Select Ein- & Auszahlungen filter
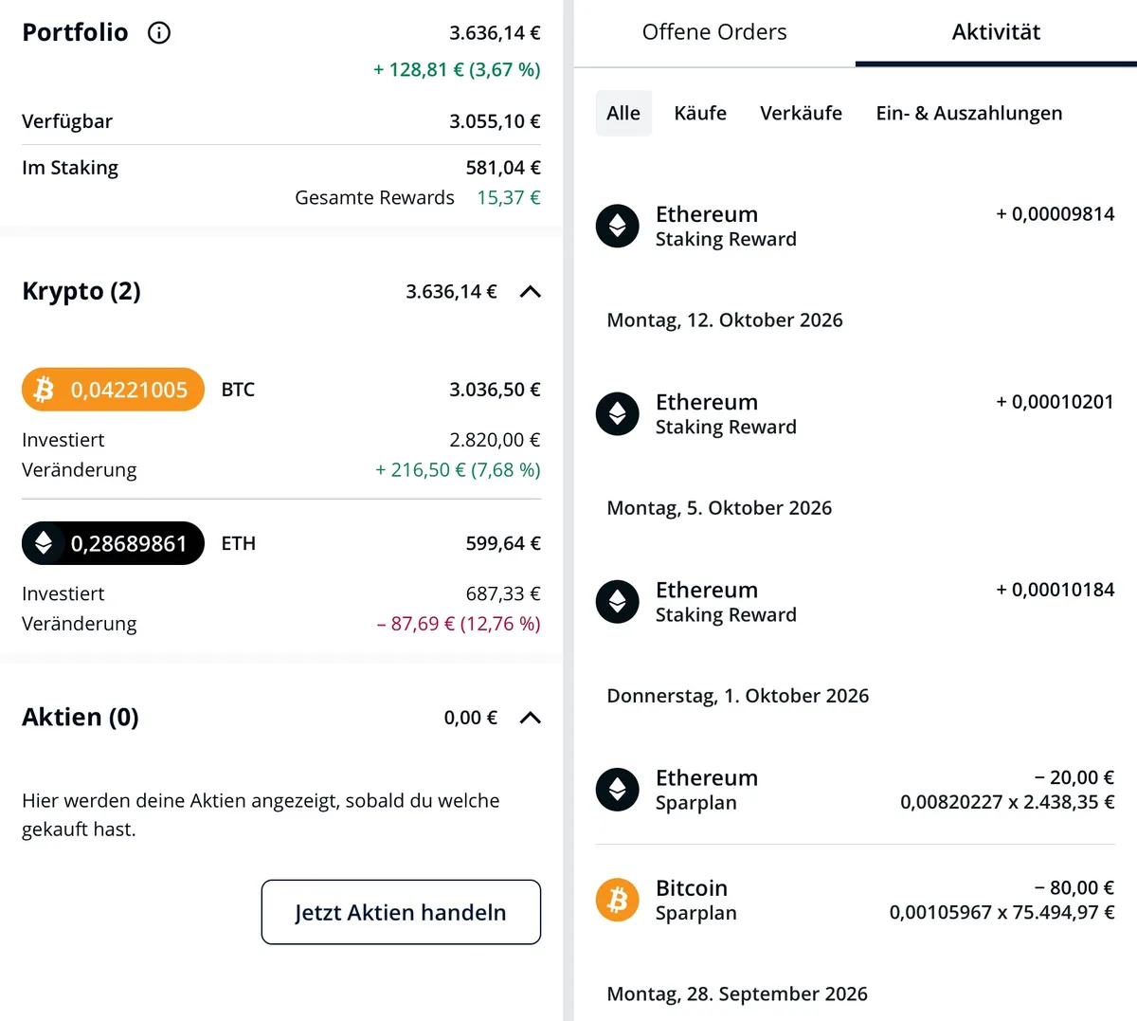 click(969, 113)
